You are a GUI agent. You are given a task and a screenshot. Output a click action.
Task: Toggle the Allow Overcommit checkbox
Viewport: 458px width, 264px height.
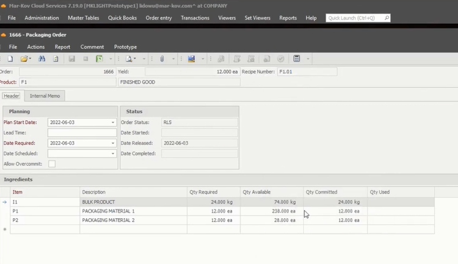(52, 164)
